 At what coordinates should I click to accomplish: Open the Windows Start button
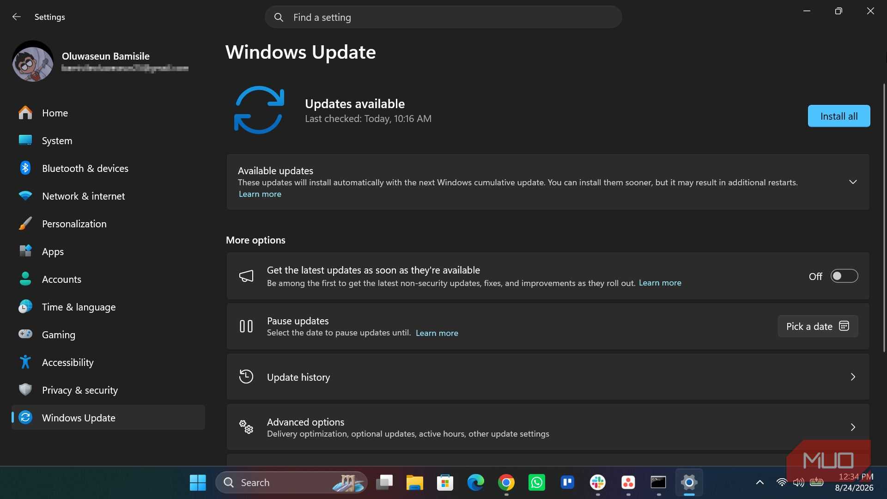pos(198,483)
